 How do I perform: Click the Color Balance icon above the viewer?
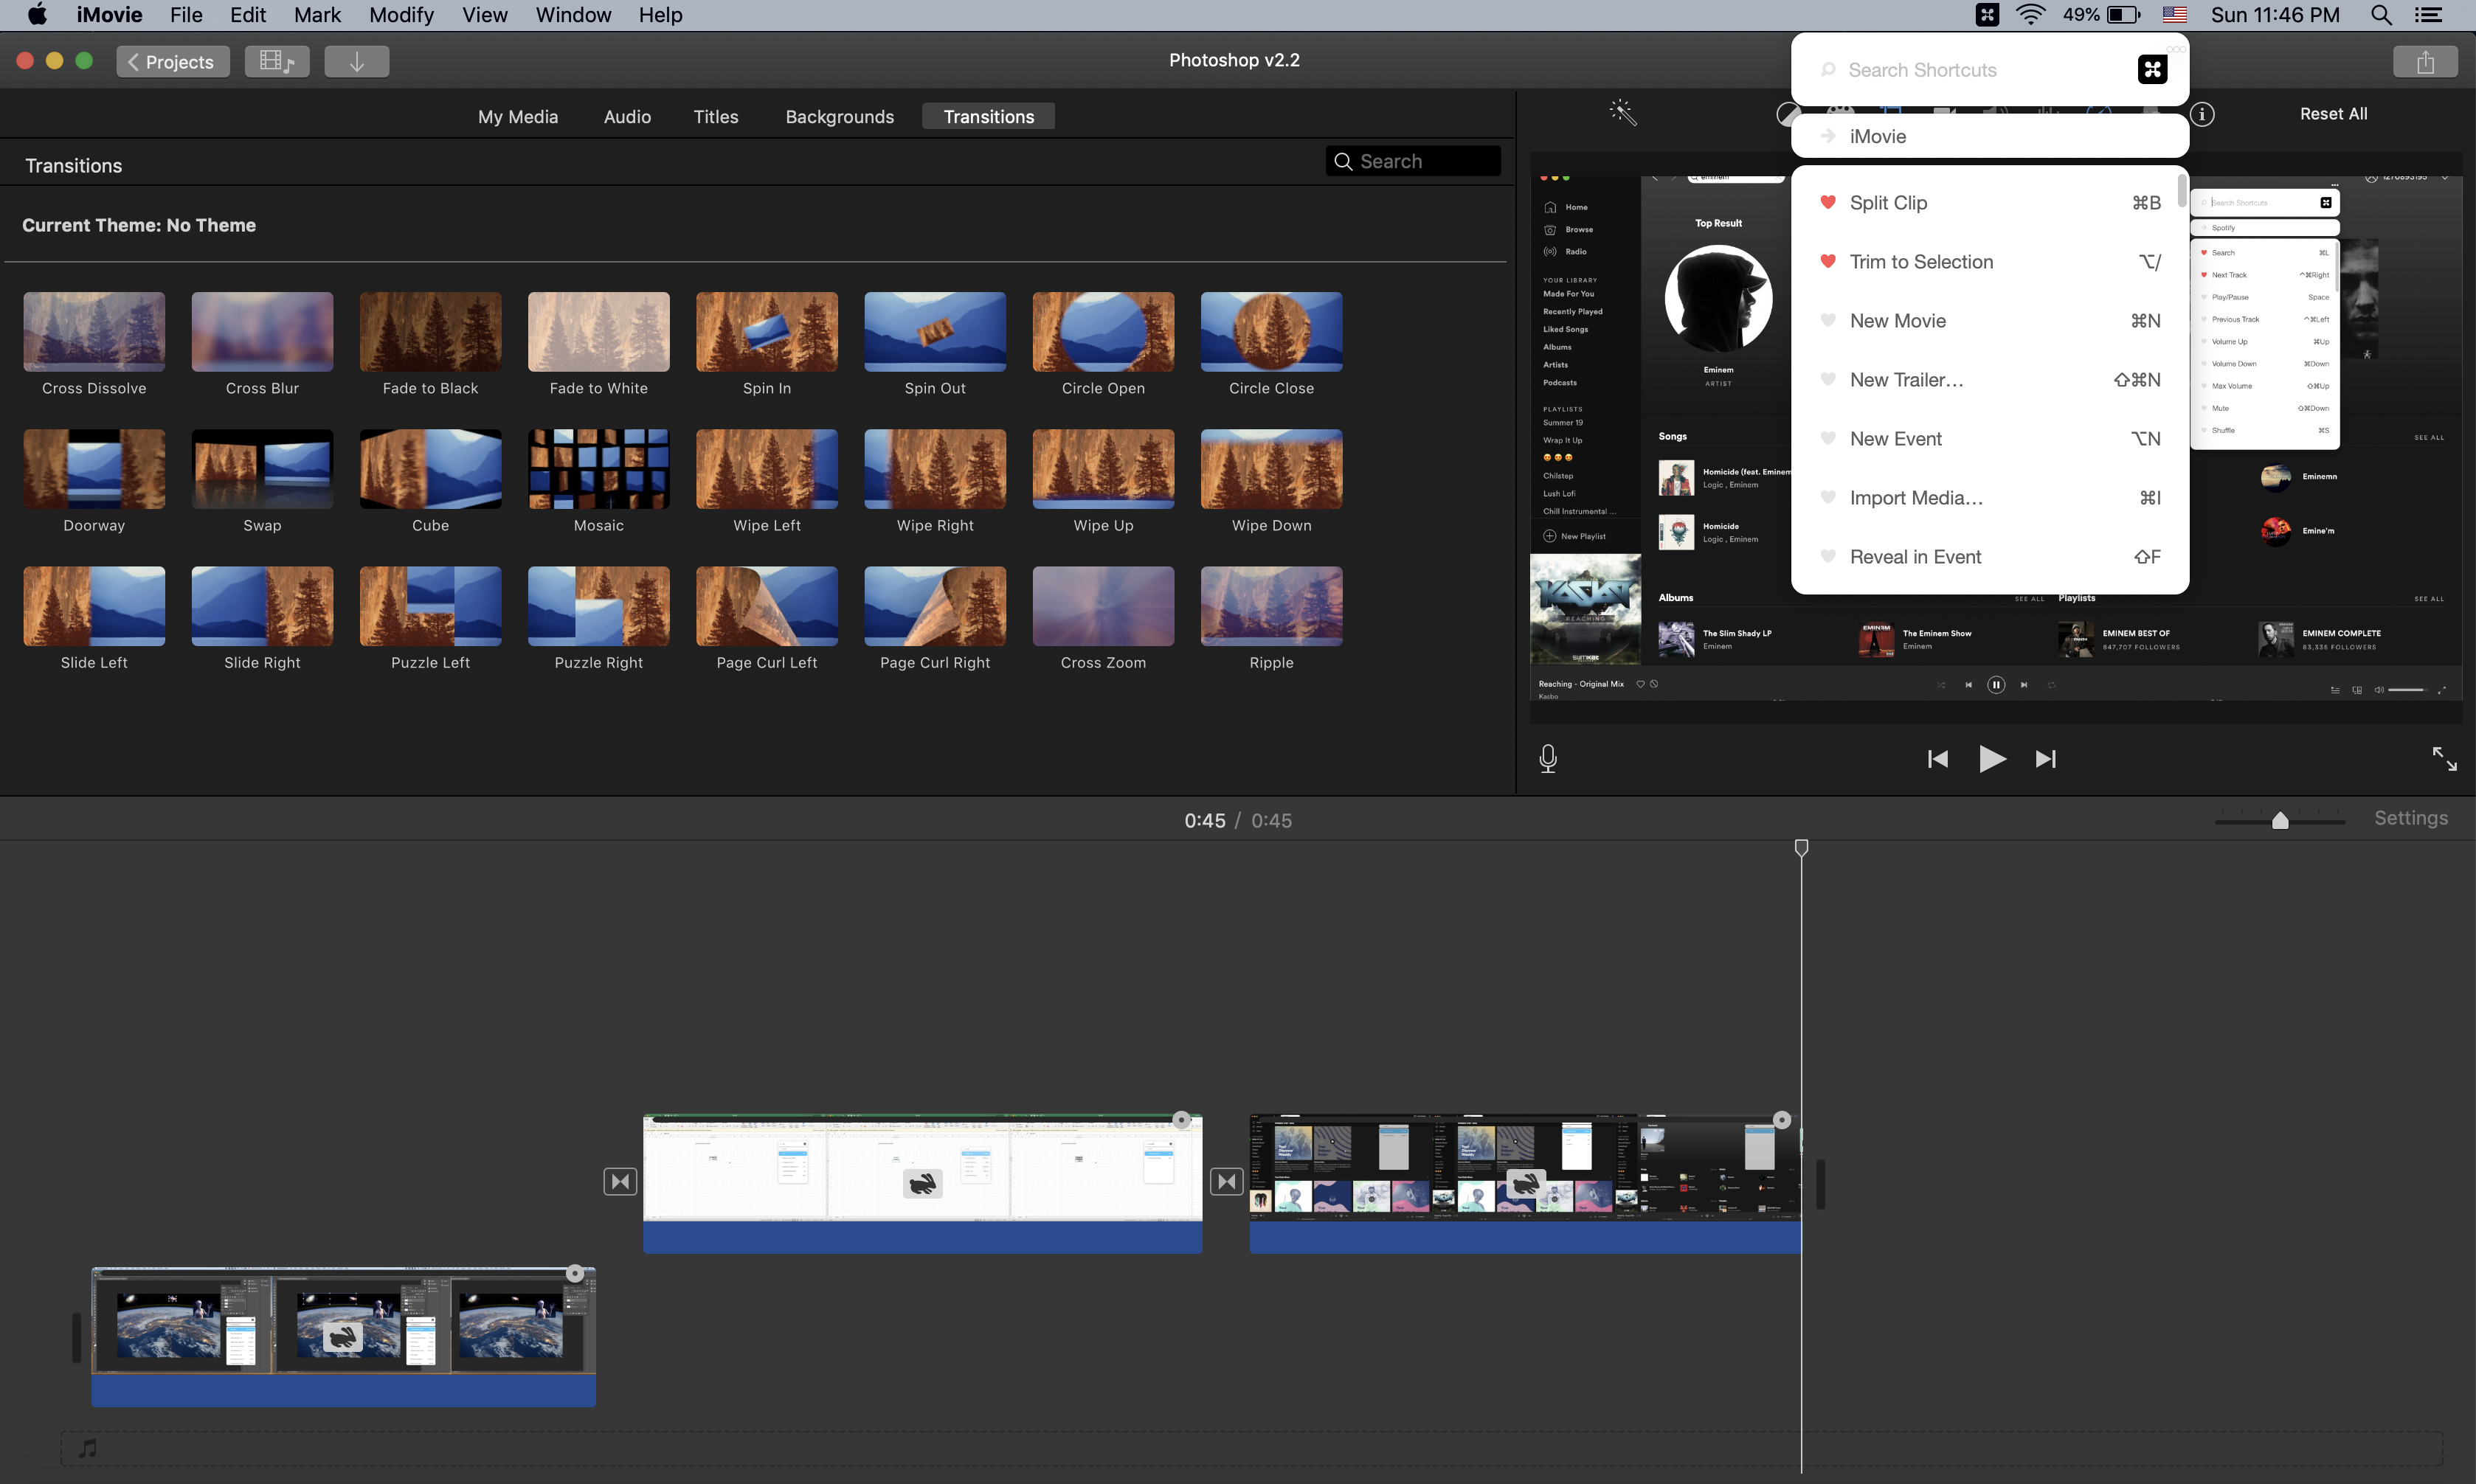pos(1788,113)
